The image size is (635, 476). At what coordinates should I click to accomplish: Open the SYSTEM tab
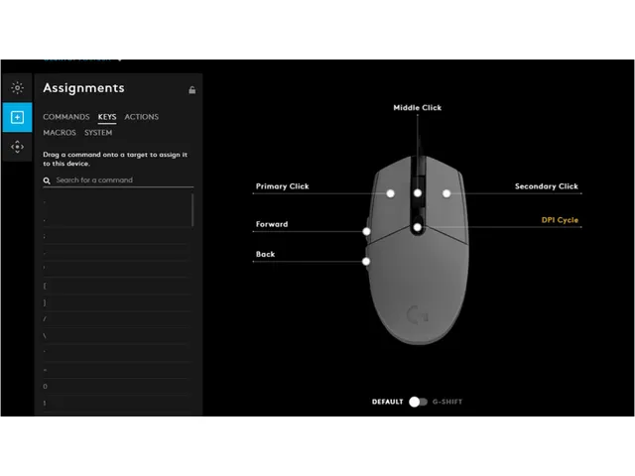[x=98, y=133]
